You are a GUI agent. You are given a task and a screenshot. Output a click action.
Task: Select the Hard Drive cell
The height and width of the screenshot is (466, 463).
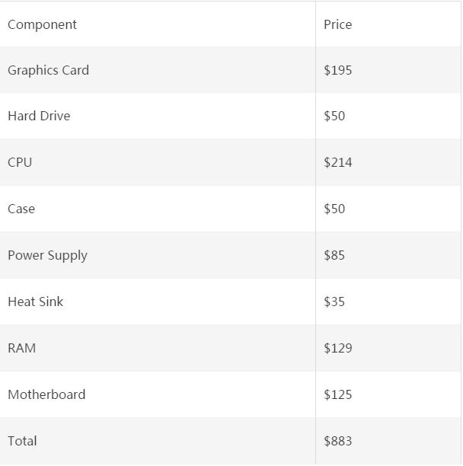pyautogui.click(x=39, y=116)
